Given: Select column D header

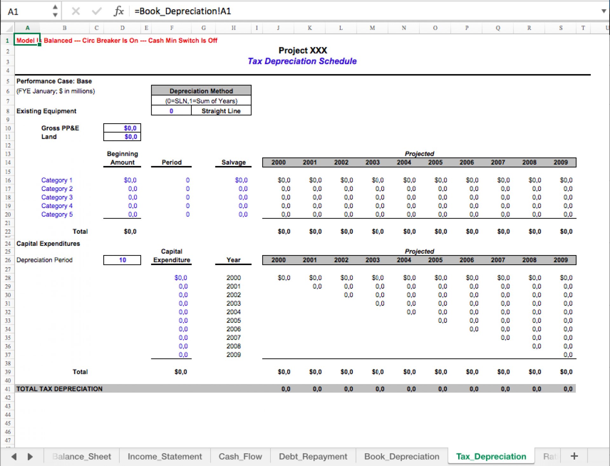Looking at the screenshot, I should click(122, 28).
